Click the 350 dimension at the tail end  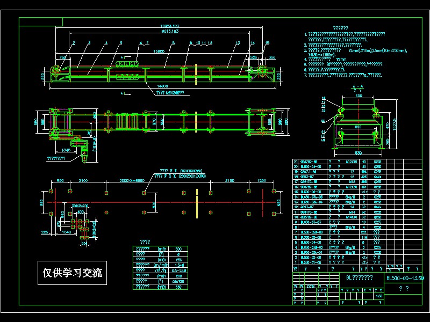pyautogui.click(x=272, y=57)
